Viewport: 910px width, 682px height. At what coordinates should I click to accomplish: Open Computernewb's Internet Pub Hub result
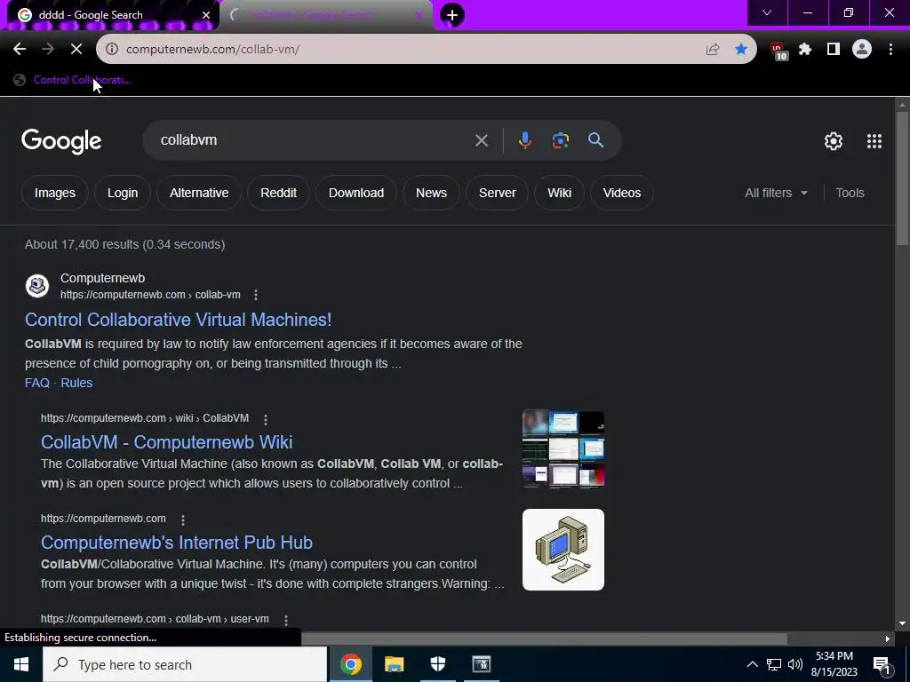[177, 543]
